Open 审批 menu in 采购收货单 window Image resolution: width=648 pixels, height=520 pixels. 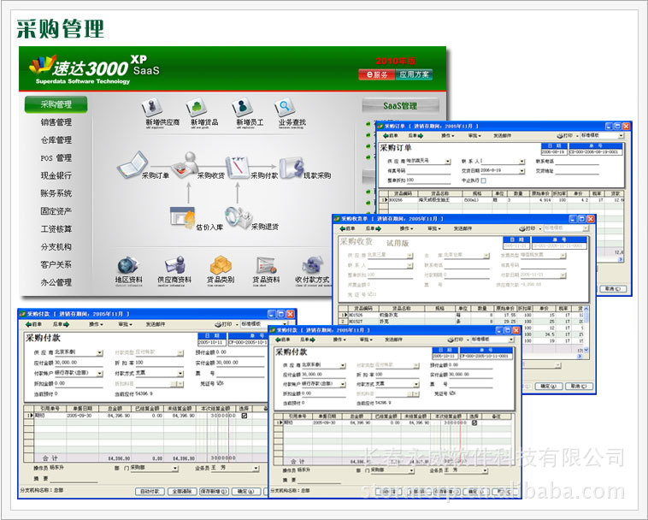click(434, 228)
